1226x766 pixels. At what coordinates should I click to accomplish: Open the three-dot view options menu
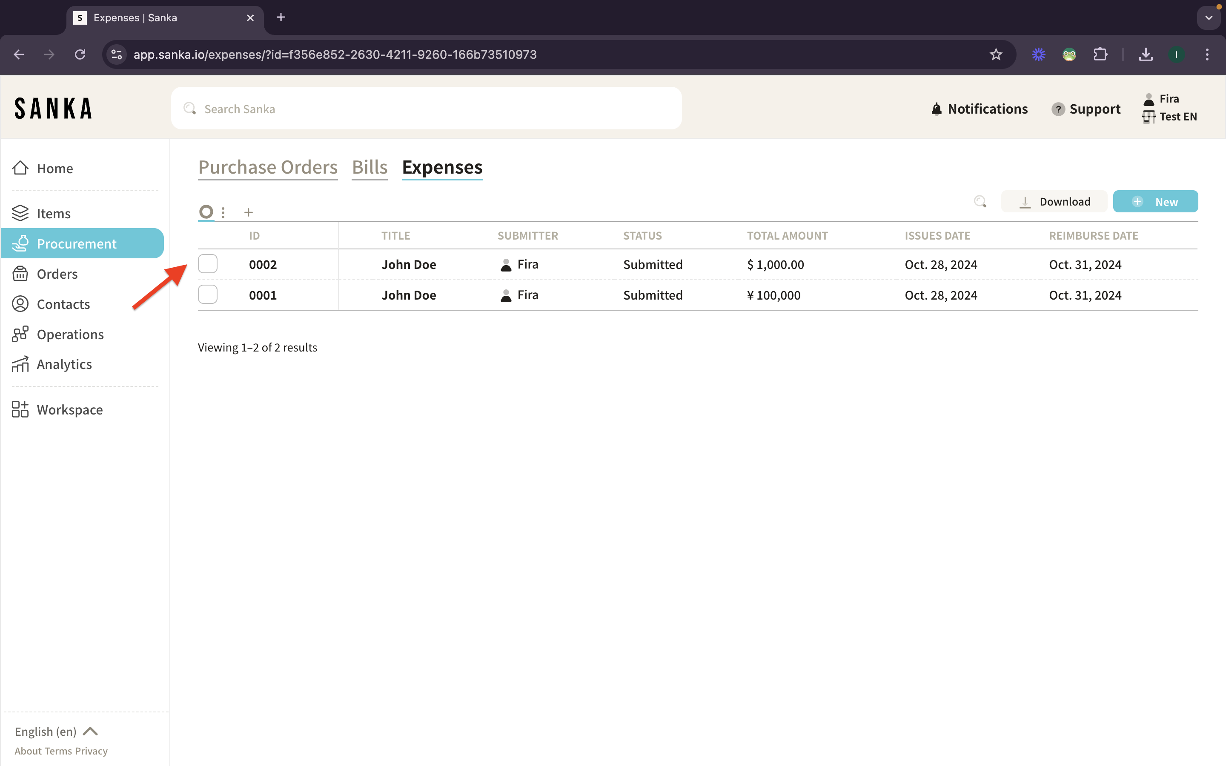coord(223,212)
